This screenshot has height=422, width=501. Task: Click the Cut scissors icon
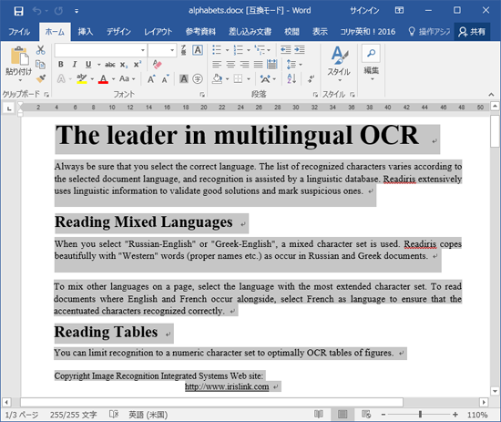pyautogui.click(x=41, y=50)
